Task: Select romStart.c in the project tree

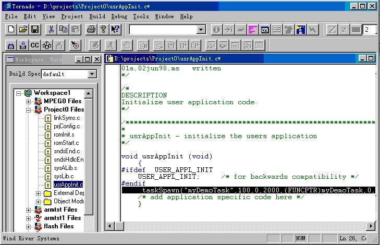Action: 66,143
